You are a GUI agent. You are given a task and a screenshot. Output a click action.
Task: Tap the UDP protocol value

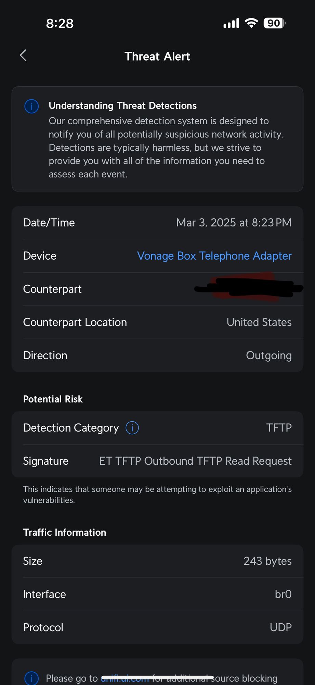pyautogui.click(x=280, y=627)
